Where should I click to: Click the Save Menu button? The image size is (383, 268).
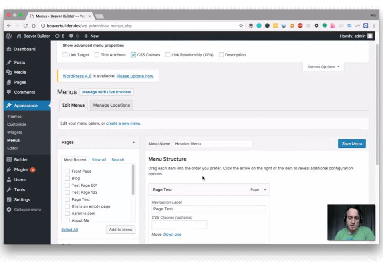click(351, 143)
